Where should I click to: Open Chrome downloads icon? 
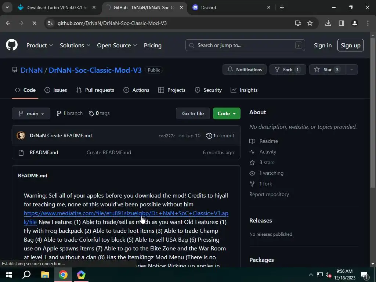coord(328,23)
